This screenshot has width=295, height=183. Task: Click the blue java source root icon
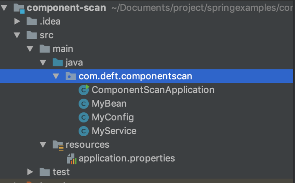click(58, 63)
